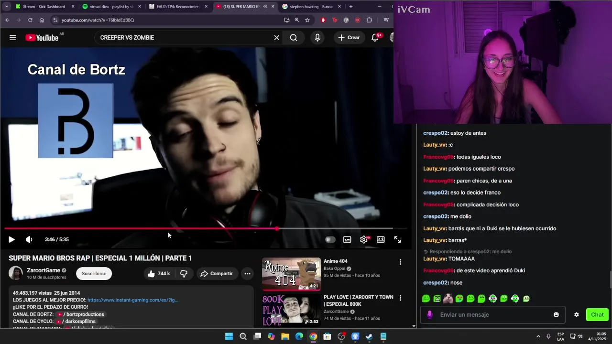Reload the YouTube page

30,20
